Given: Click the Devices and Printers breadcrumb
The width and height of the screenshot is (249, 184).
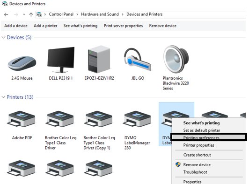Looking at the screenshot, I should (x=144, y=14).
